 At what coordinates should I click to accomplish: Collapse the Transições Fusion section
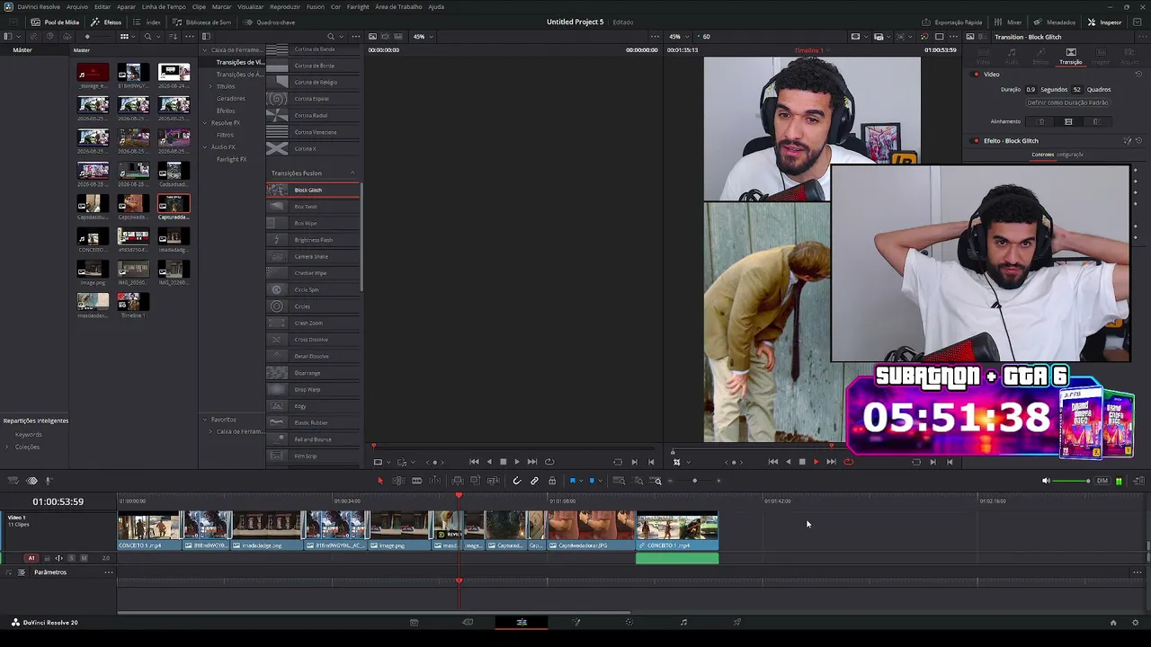[x=352, y=173]
